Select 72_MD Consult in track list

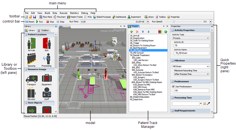point(137,53)
